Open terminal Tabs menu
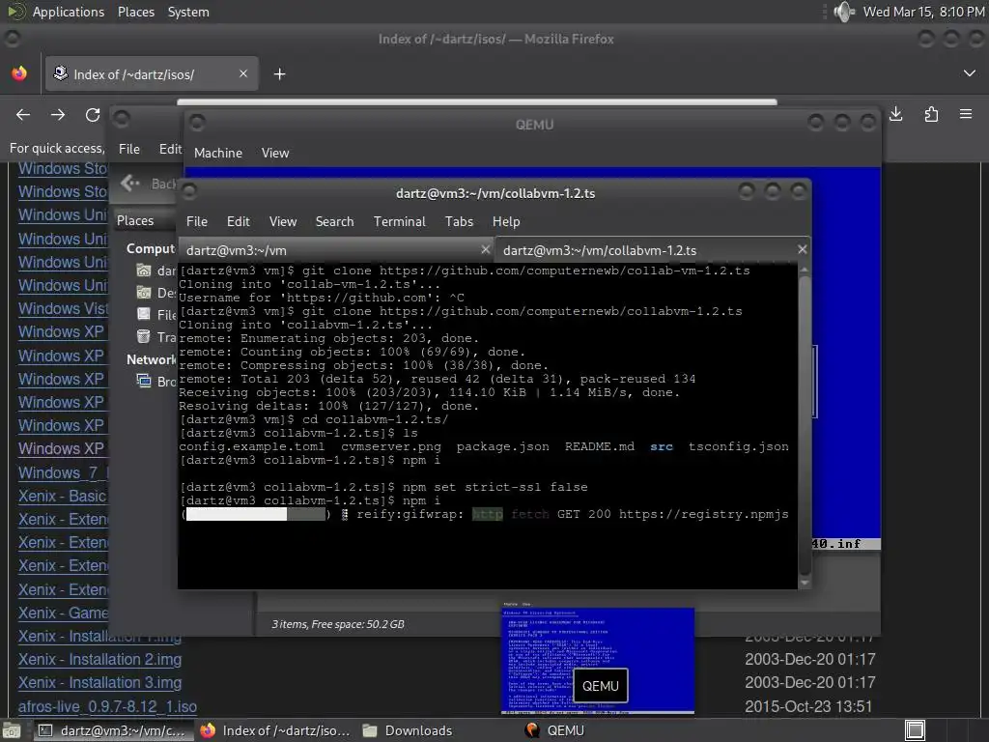Image resolution: width=989 pixels, height=742 pixels. [459, 221]
